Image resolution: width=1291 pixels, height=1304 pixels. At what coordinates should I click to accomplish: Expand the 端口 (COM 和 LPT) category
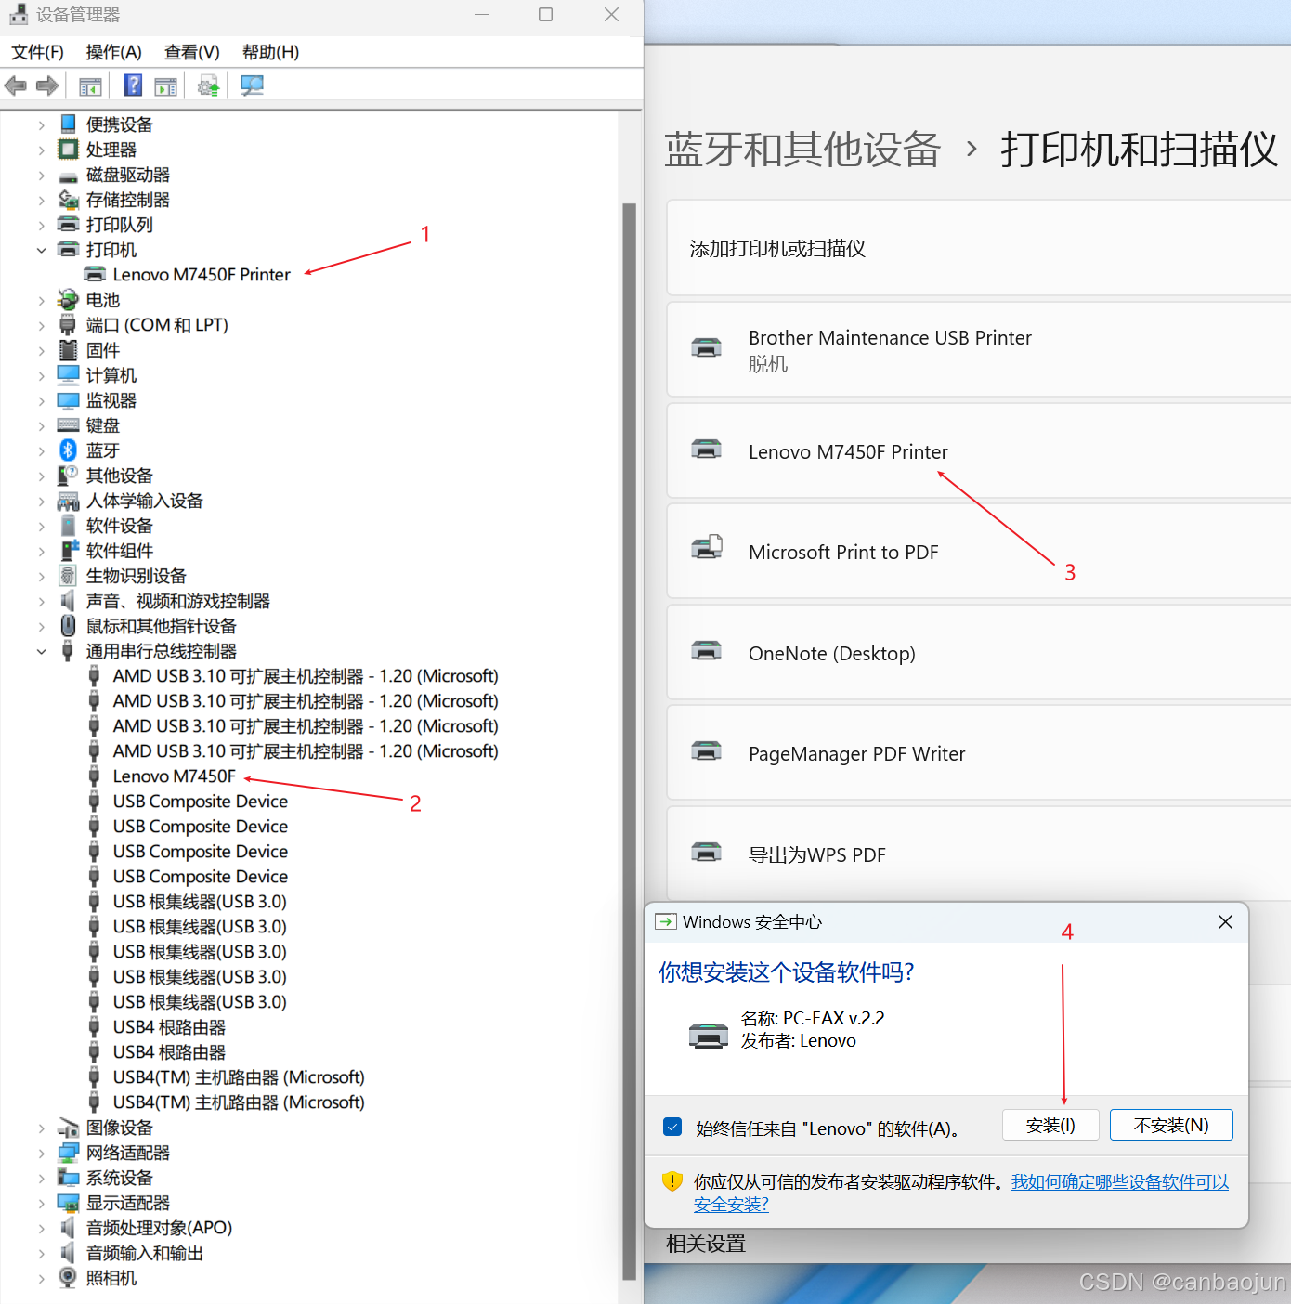point(41,325)
